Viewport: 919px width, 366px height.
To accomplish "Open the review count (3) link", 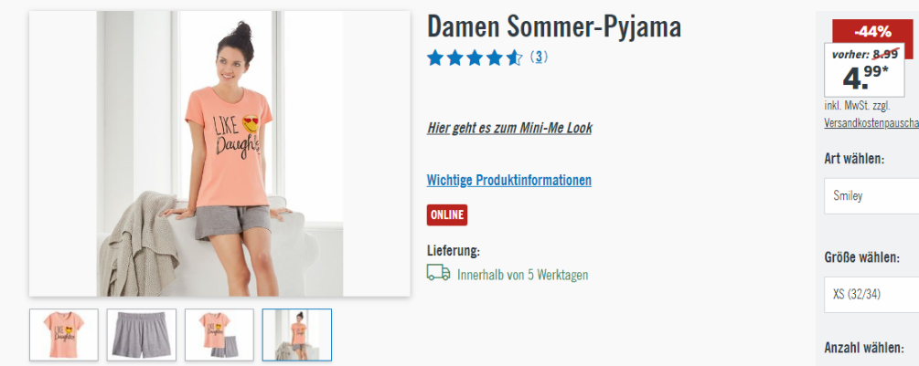I will (x=540, y=57).
